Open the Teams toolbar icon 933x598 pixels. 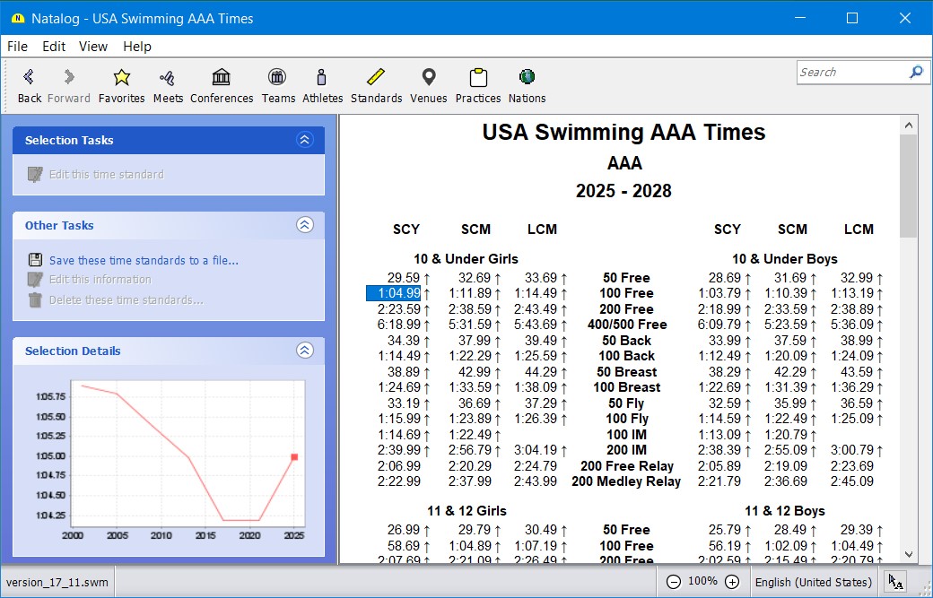tap(278, 78)
